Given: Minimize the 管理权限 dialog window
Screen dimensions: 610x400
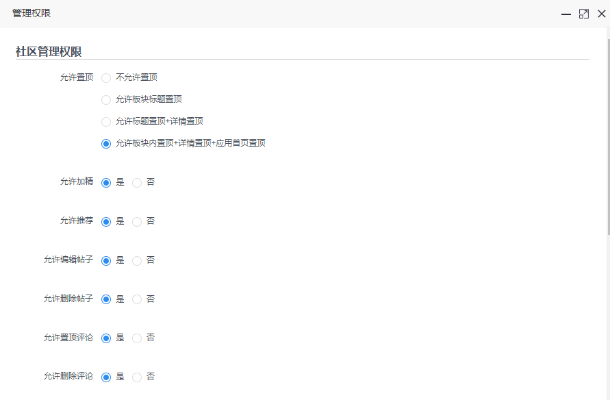Looking at the screenshot, I should click(566, 14).
